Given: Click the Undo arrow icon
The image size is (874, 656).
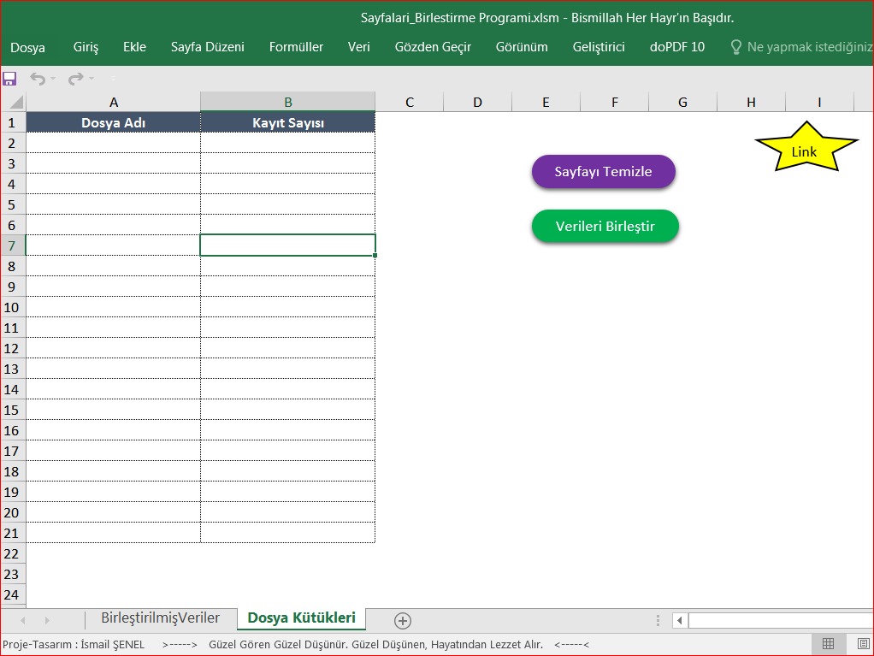Looking at the screenshot, I should point(38,79).
